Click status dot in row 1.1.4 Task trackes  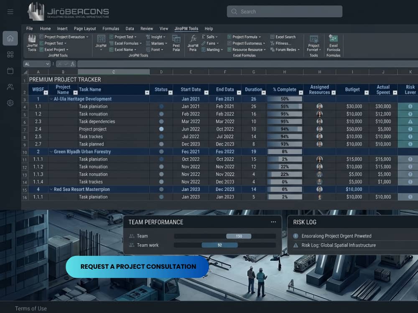(x=161, y=182)
